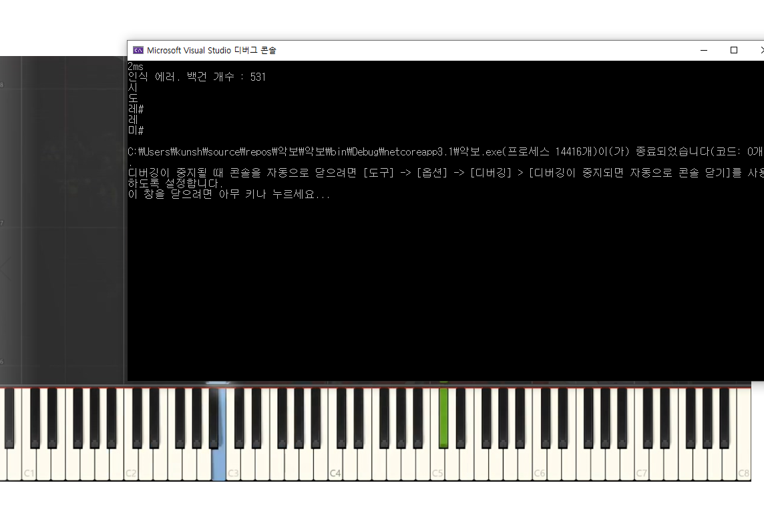This screenshot has width=764, height=505.
Task: Select the '인식 에러. 백건 개수 : 531' line
Action: pyautogui.click(x=197, y=77)
